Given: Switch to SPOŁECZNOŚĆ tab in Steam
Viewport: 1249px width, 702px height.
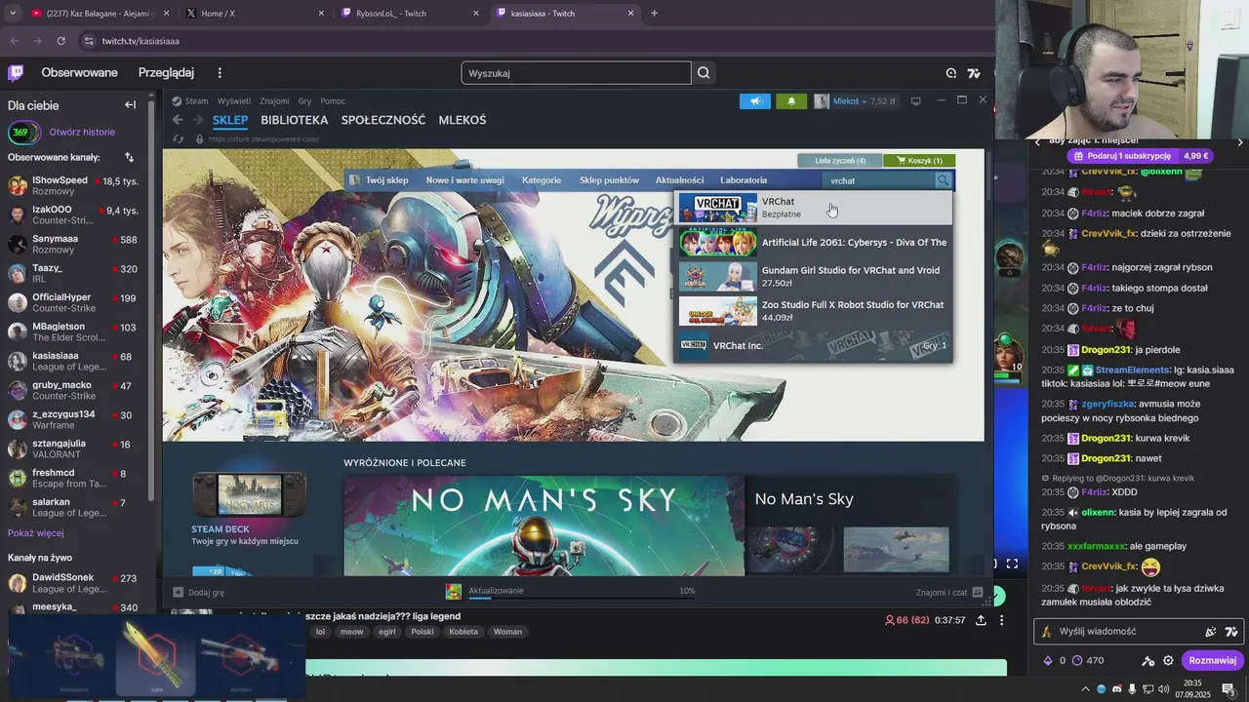Looking at the screenshot, I should pyautogui.click(x=383, y=120).
